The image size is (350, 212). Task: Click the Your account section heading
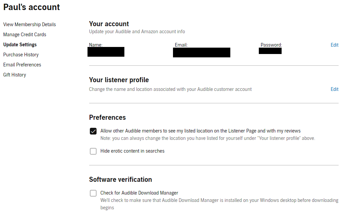(x=109, y=24)
